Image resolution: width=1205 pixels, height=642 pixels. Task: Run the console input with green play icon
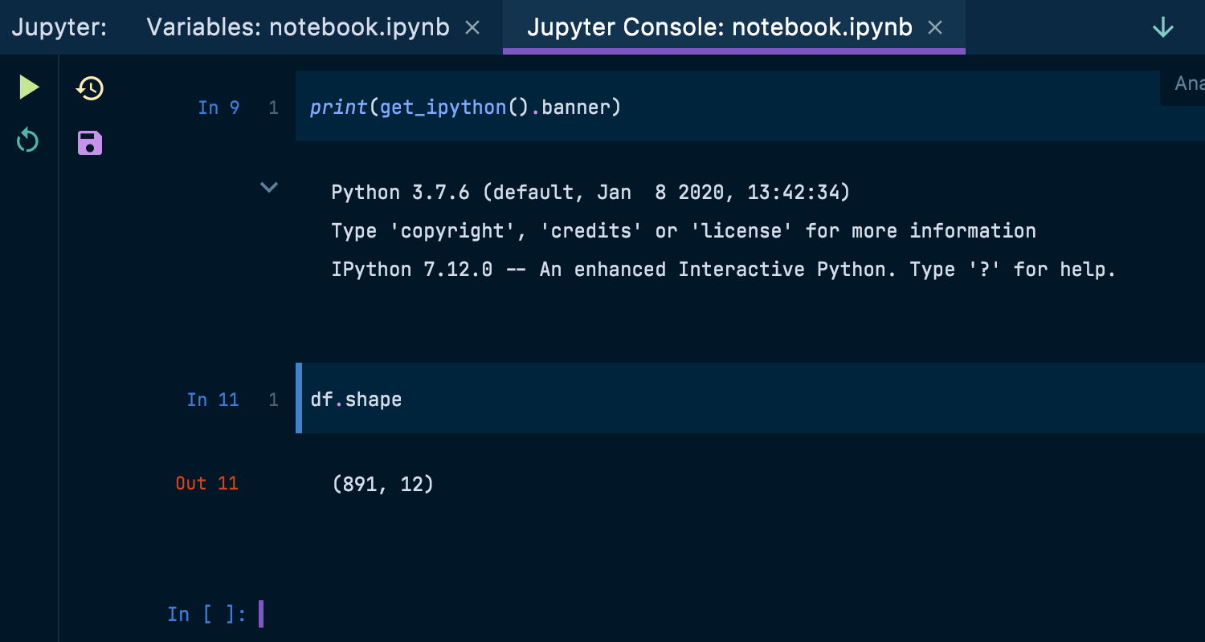29,87
